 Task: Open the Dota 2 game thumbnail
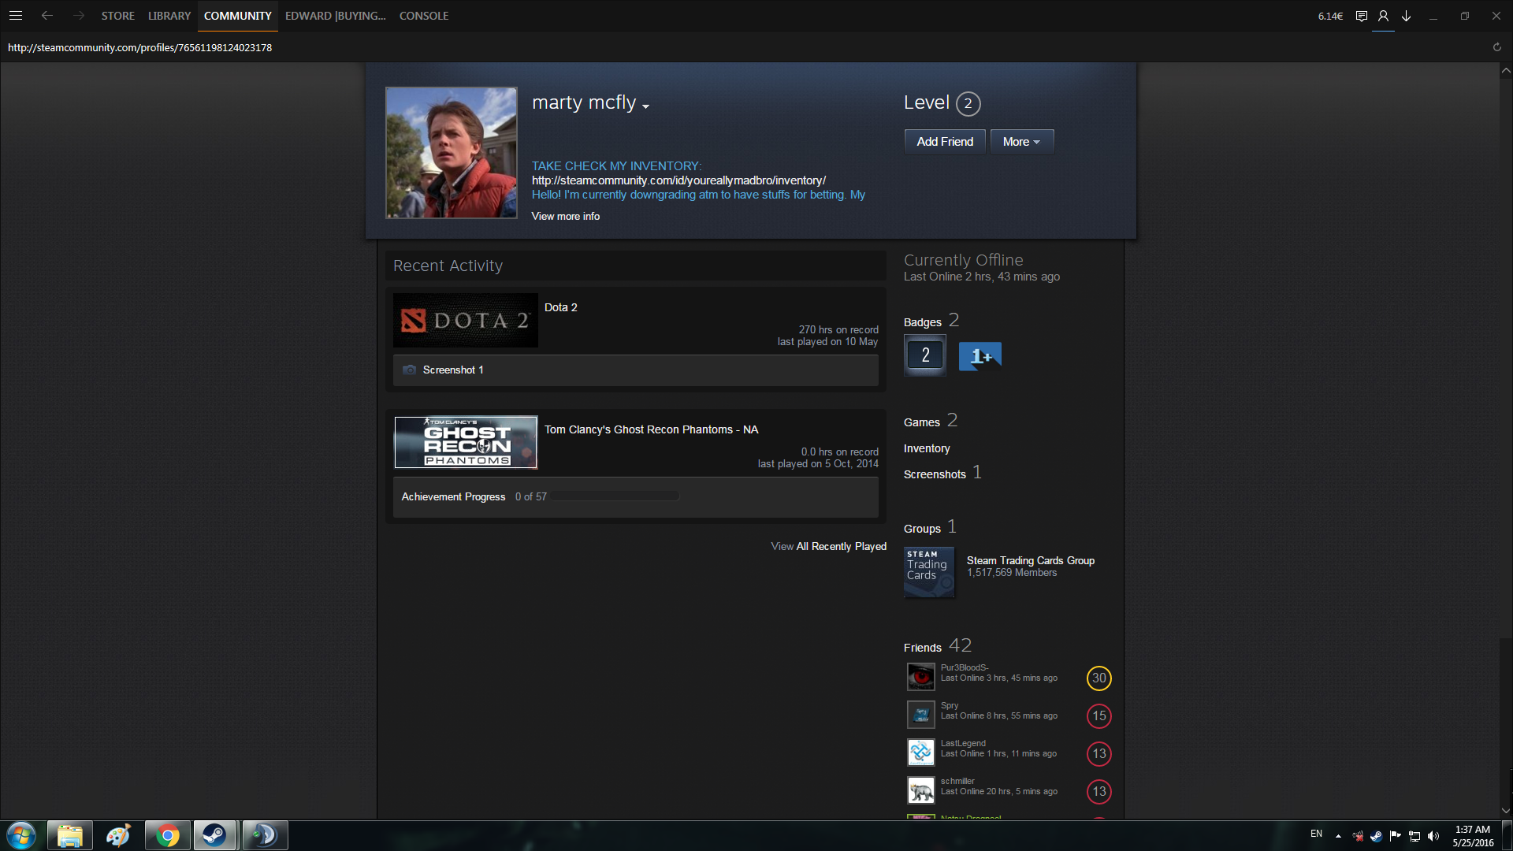[x=465, y=321]
